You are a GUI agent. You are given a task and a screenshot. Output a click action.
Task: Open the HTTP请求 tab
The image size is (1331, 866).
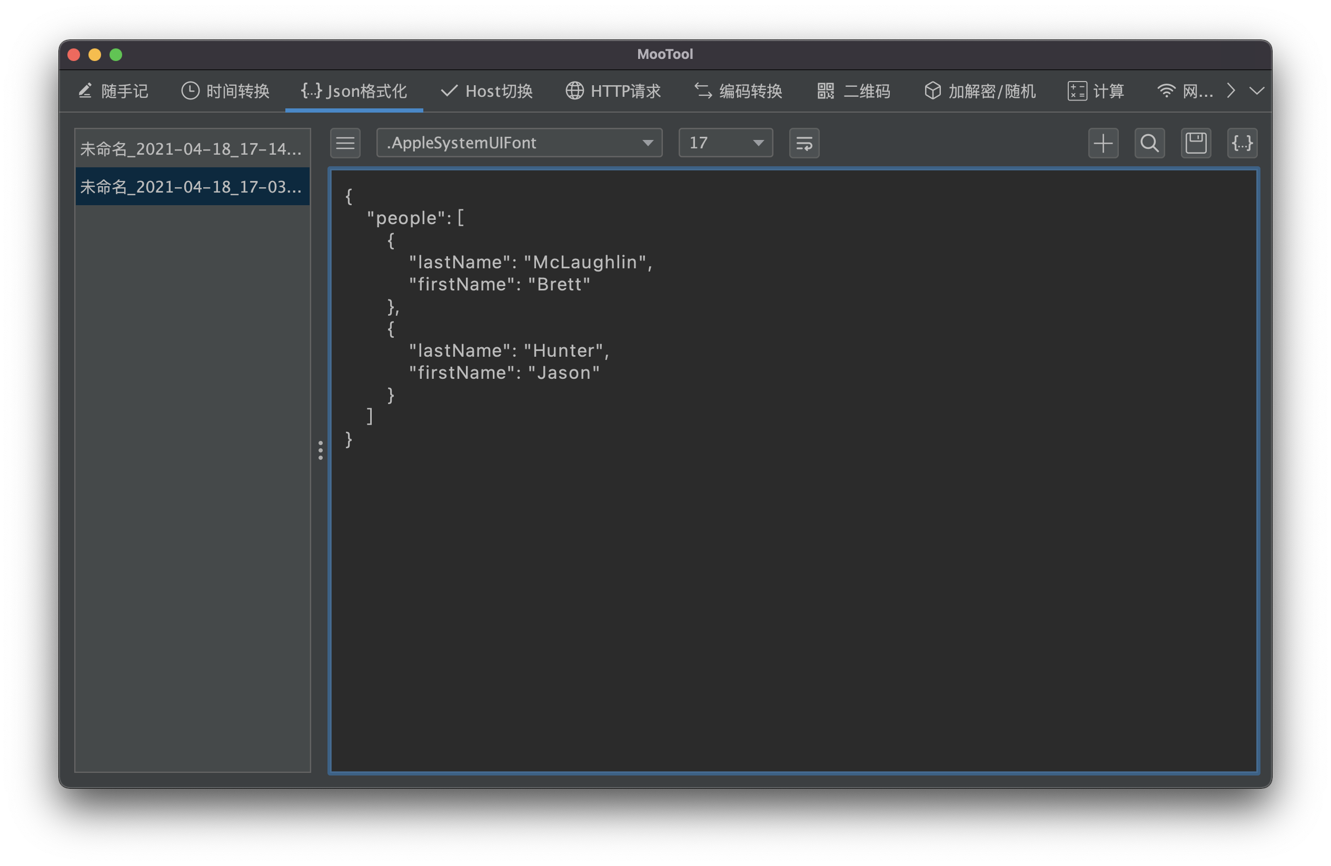(613, 91)
